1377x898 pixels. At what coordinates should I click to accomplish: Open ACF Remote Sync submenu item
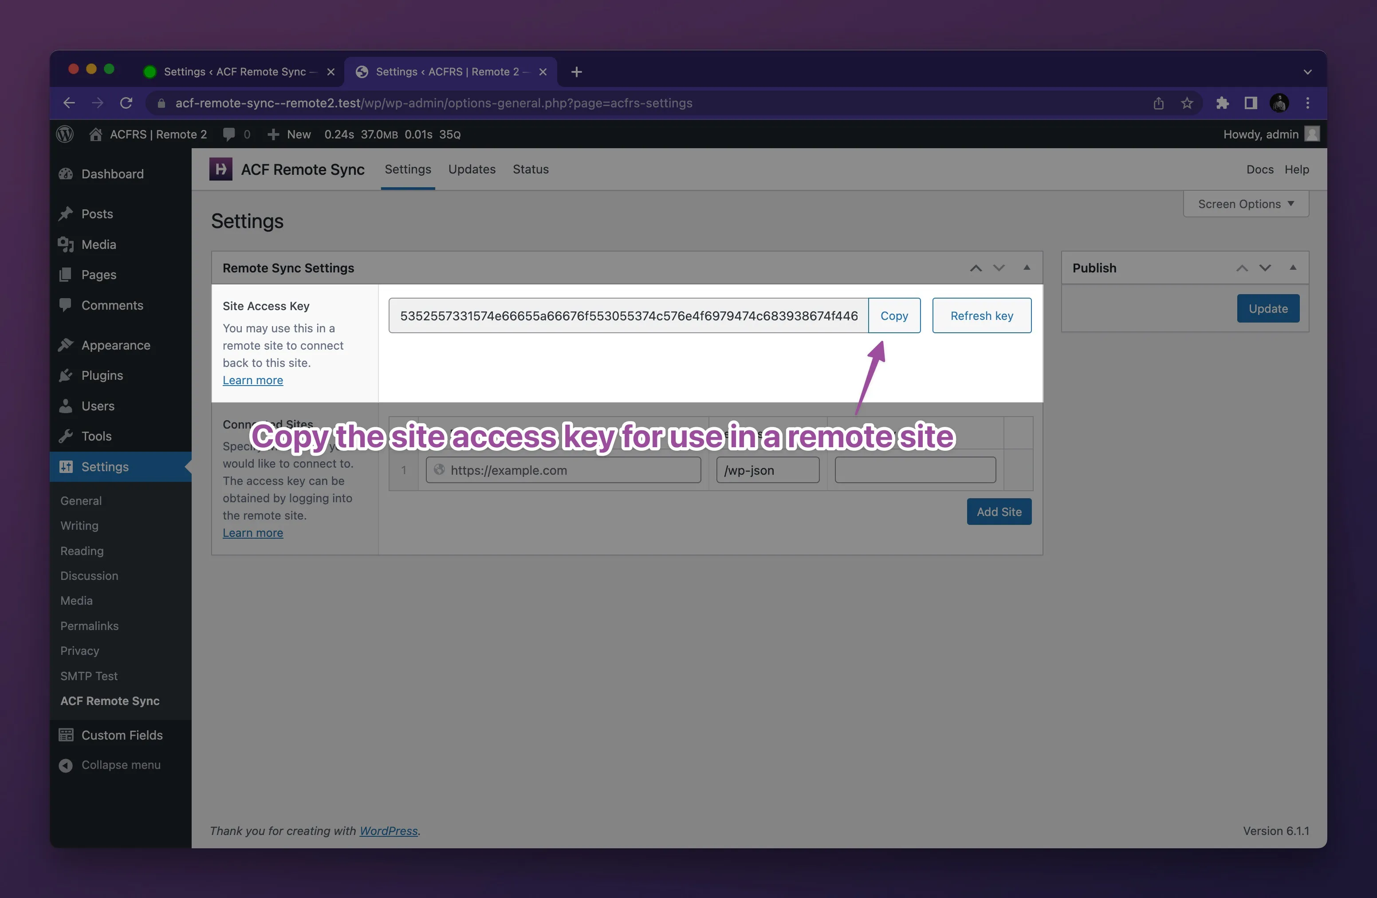pyautogui.click(x=110, y=701)
